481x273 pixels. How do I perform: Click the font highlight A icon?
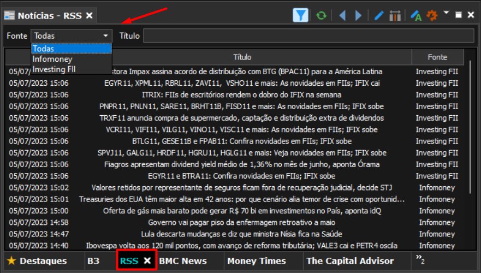click(x=416, y=15)
